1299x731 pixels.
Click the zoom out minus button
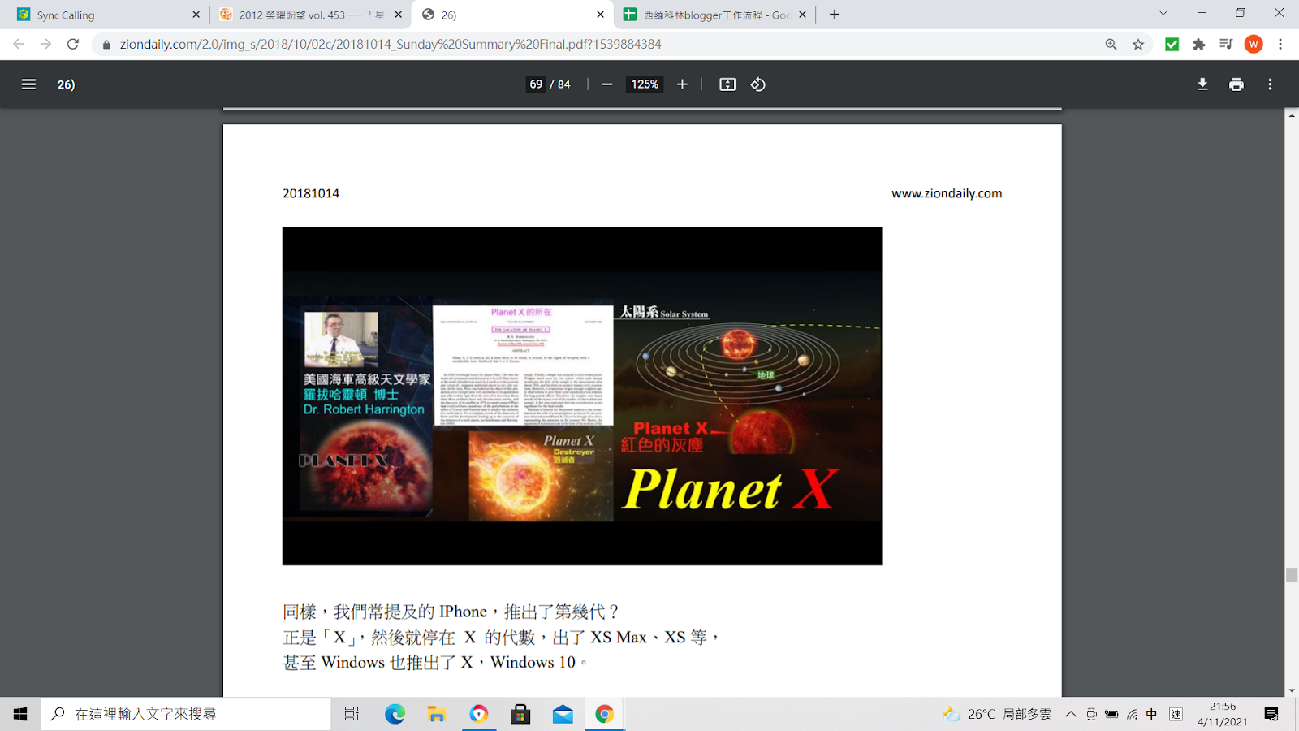[x=606, y=84]
